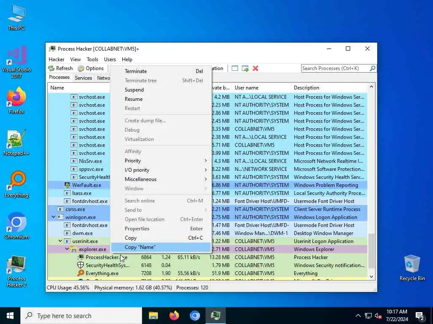Click the Everything.exe magnifier icon
This screenshot has height=324, width=433.
tap(81, 273)
